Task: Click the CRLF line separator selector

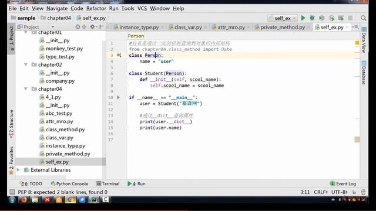Action: point(321,192)
